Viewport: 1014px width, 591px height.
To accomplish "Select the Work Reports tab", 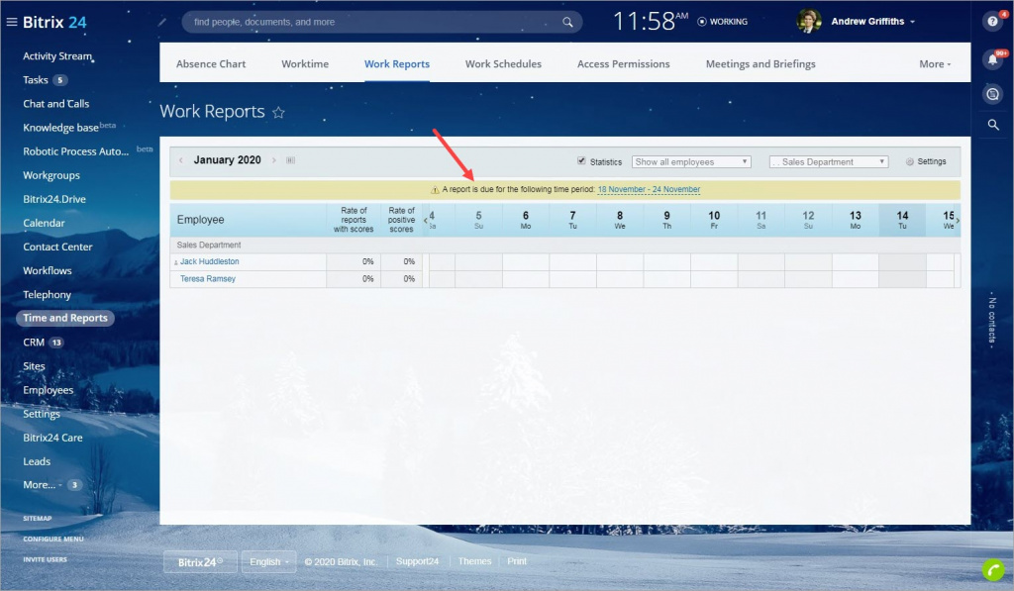I will click(x=396, y=64).
